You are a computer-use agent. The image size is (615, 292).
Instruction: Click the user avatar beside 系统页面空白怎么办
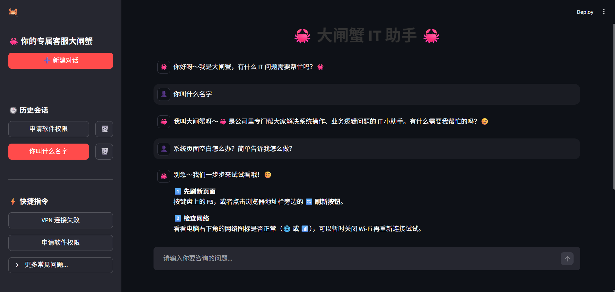click(164, 149)
